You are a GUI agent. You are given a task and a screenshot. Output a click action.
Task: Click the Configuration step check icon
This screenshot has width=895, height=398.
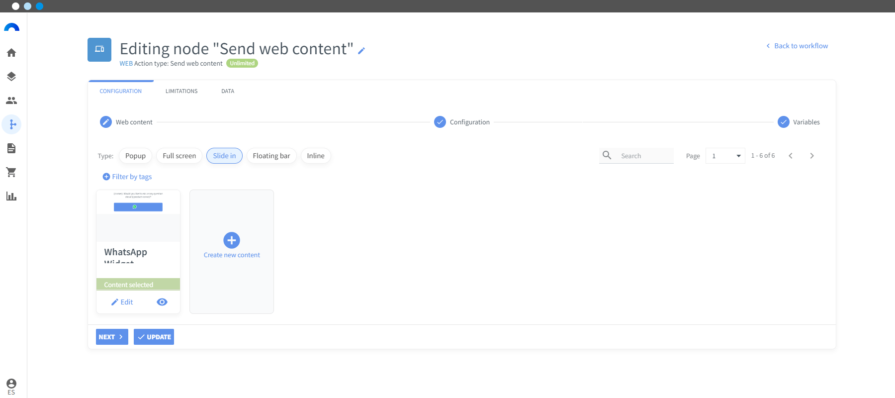pyautogui.click(x=440, y=122)
